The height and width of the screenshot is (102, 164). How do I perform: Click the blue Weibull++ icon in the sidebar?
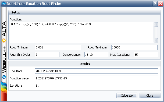(x=4, y=77)
